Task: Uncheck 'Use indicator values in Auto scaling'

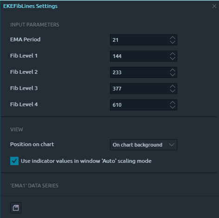Action: click(x=14, y=161)
